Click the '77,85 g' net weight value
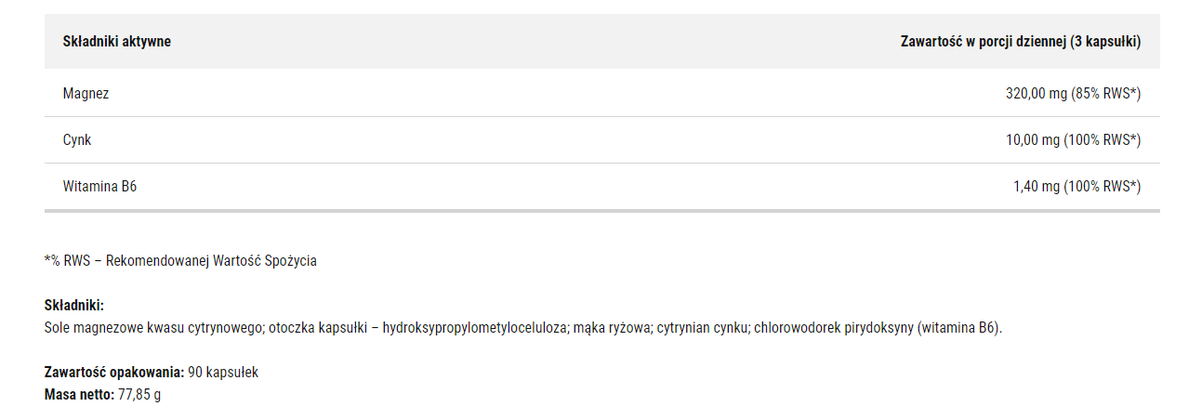The image size is (1202, 420). (139, 395)
